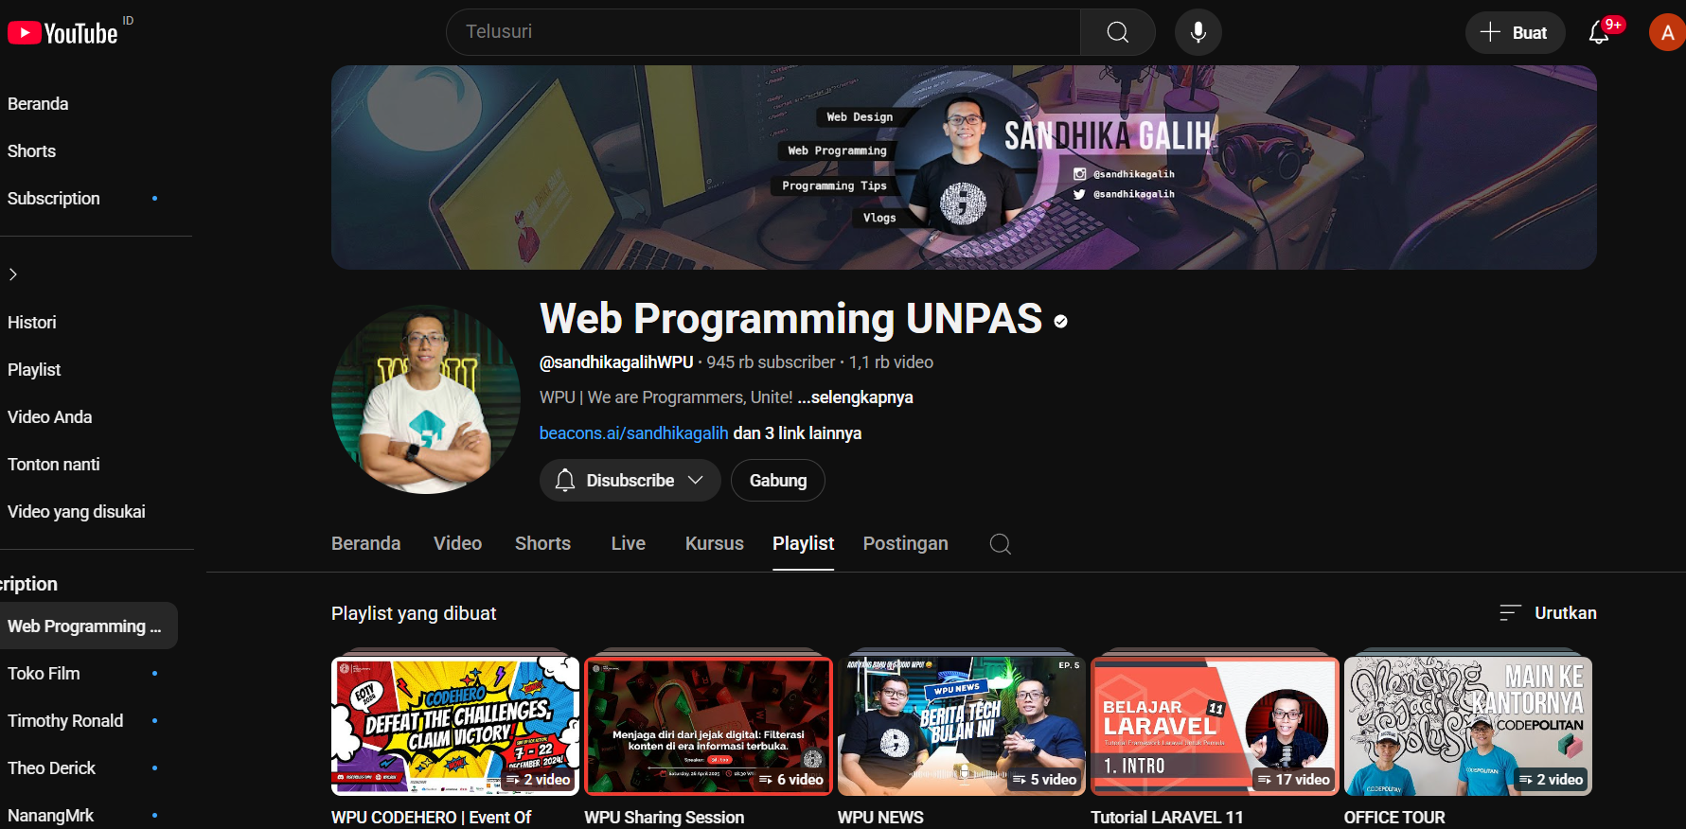The width and height of the screenshot is (1686, 829).
Task: Select the channel Playlist tab
Action: tap(803, 544)
